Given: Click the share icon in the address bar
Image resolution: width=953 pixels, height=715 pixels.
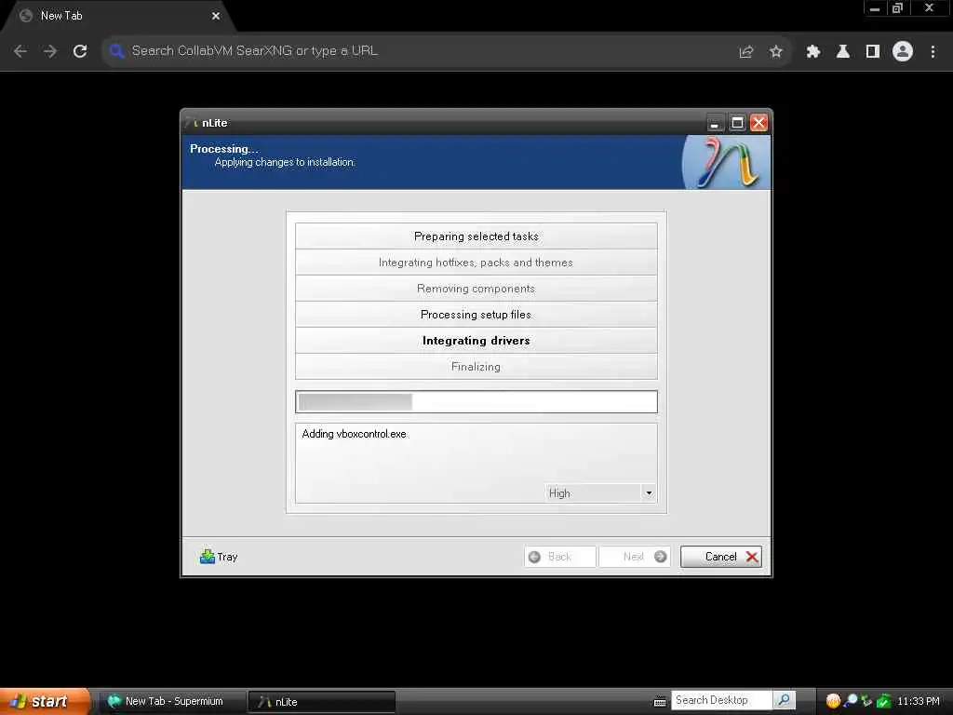Looking at the screenshot, I should 745,52.
